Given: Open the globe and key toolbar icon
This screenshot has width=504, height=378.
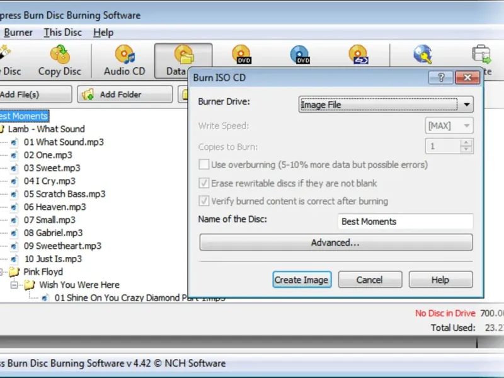Looking at the screenshot, I should point(423,54).
